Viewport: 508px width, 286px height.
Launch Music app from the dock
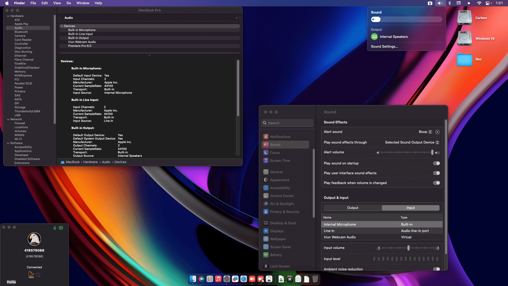coord(218,279)
